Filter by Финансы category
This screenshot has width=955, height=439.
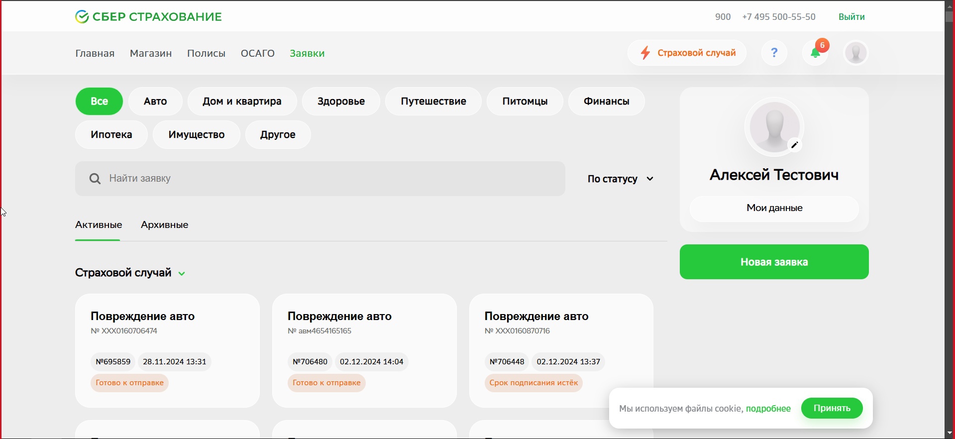(606, 102)
